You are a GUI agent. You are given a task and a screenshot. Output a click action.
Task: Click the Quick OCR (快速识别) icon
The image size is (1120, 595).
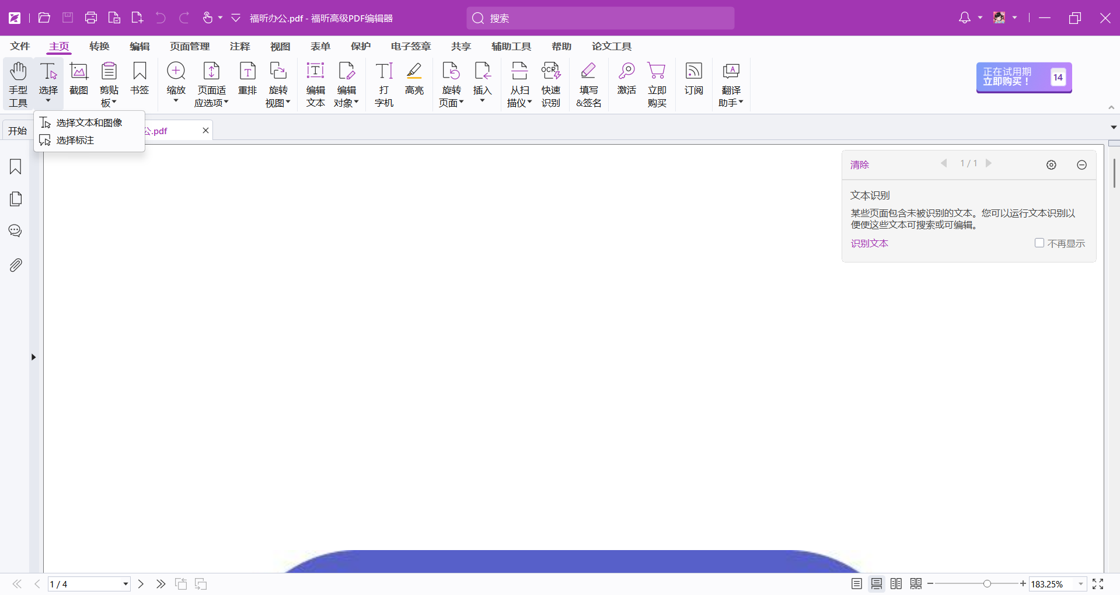[x=550, y=84]
